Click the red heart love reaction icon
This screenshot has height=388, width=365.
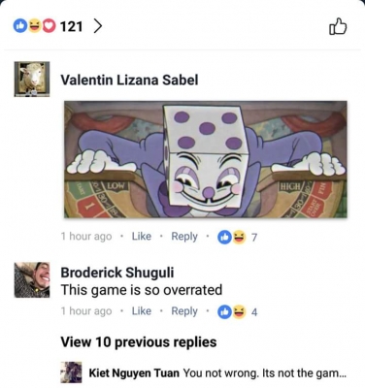(x=49, y=26)
